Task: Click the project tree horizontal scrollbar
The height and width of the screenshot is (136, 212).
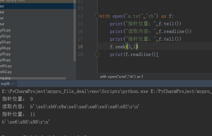Action: point(33,78)
